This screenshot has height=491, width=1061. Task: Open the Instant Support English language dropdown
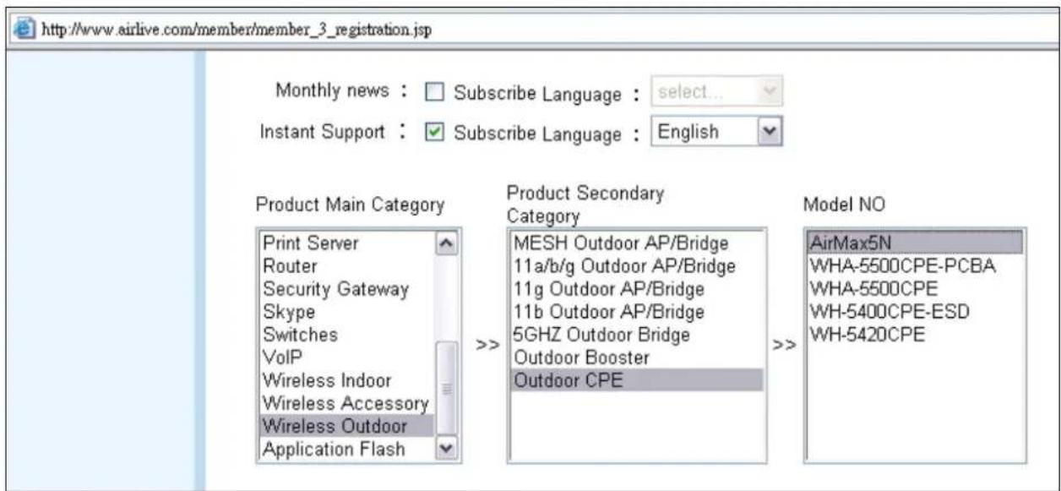[x=715, y=132]
